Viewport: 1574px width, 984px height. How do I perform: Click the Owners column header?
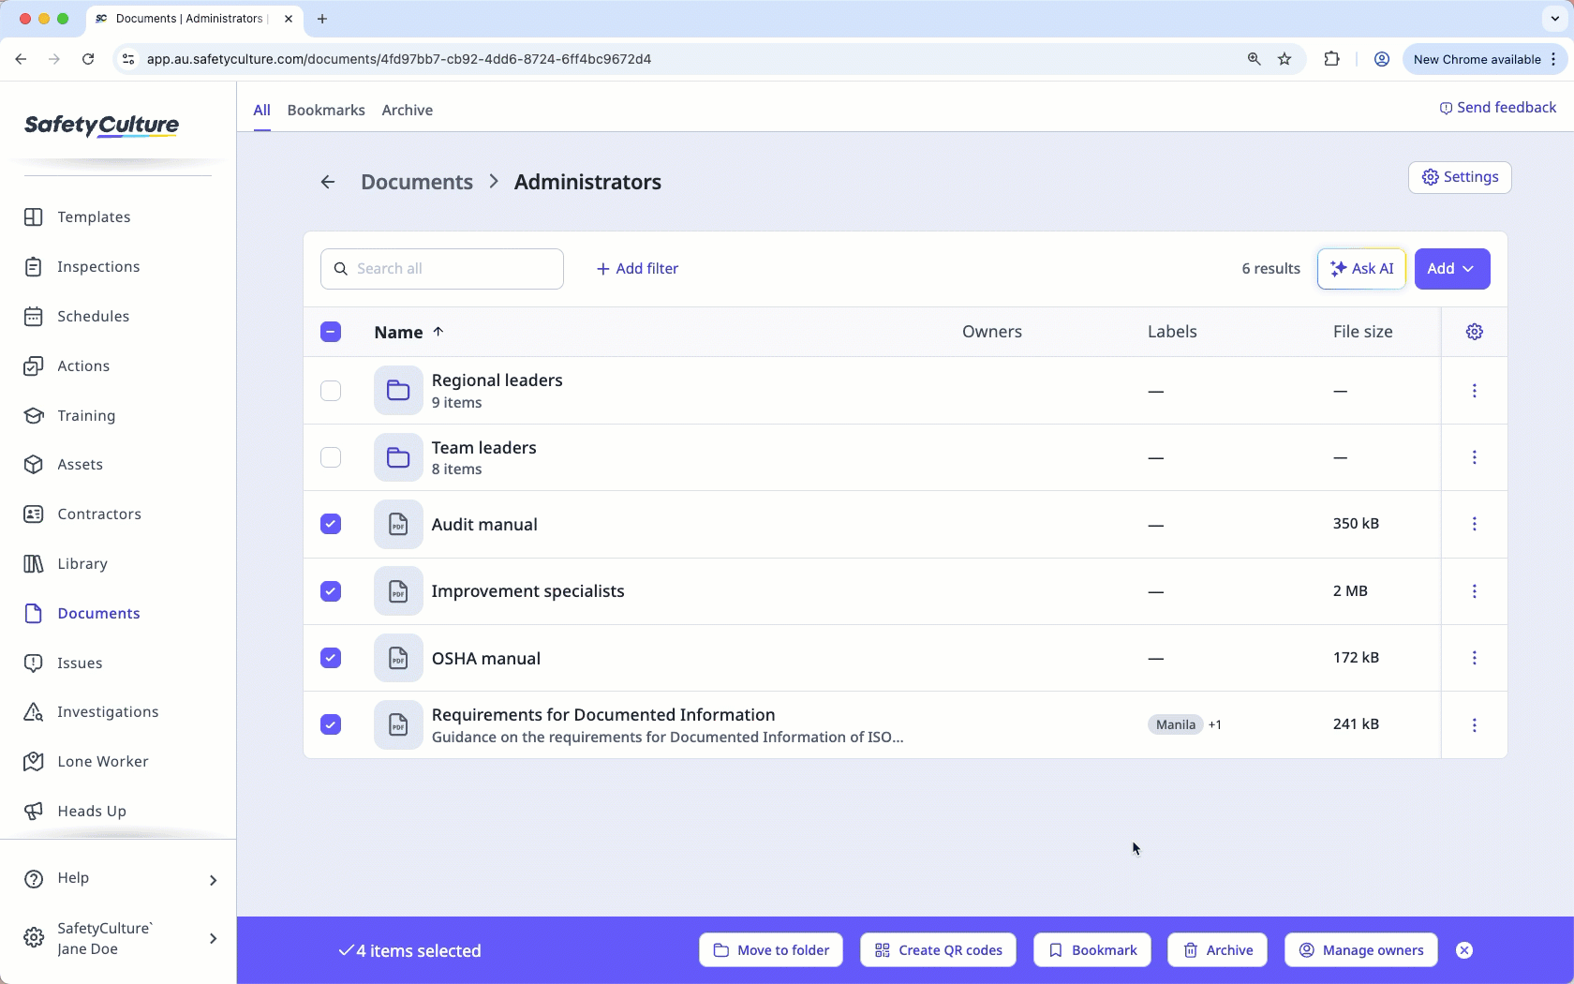pyautogui.click(x=991, y=332)
